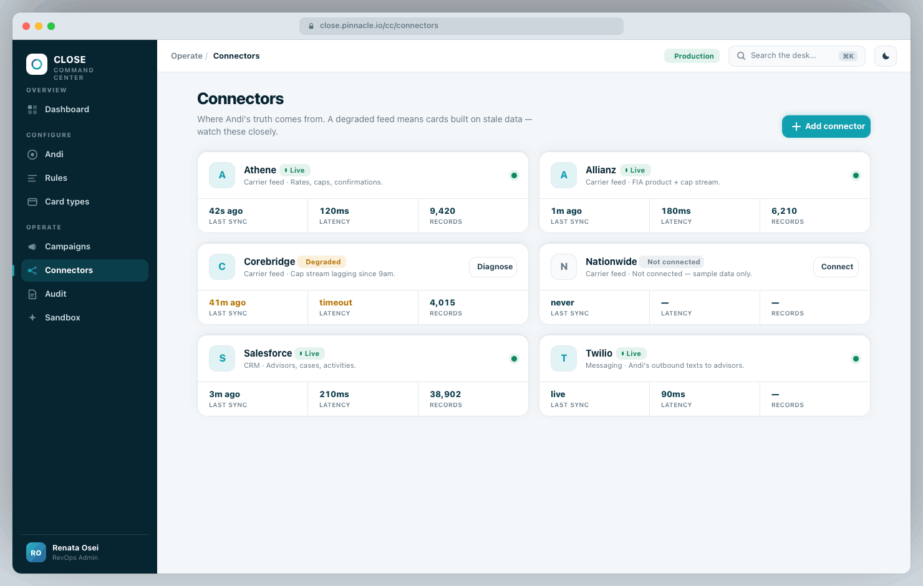923x586 pixels.
Task: Click the Nationwide never last sync value
Action: [563, 303]
